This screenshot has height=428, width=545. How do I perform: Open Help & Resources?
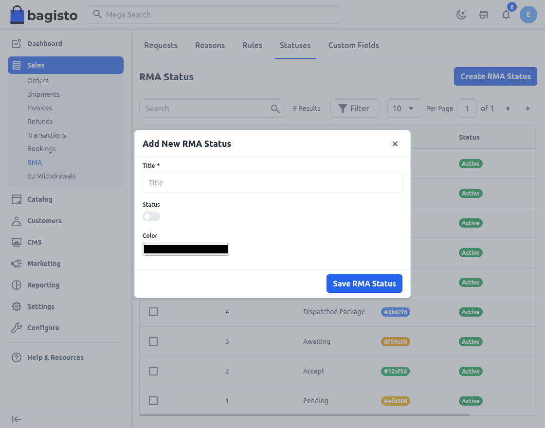[x=66, y=357]
